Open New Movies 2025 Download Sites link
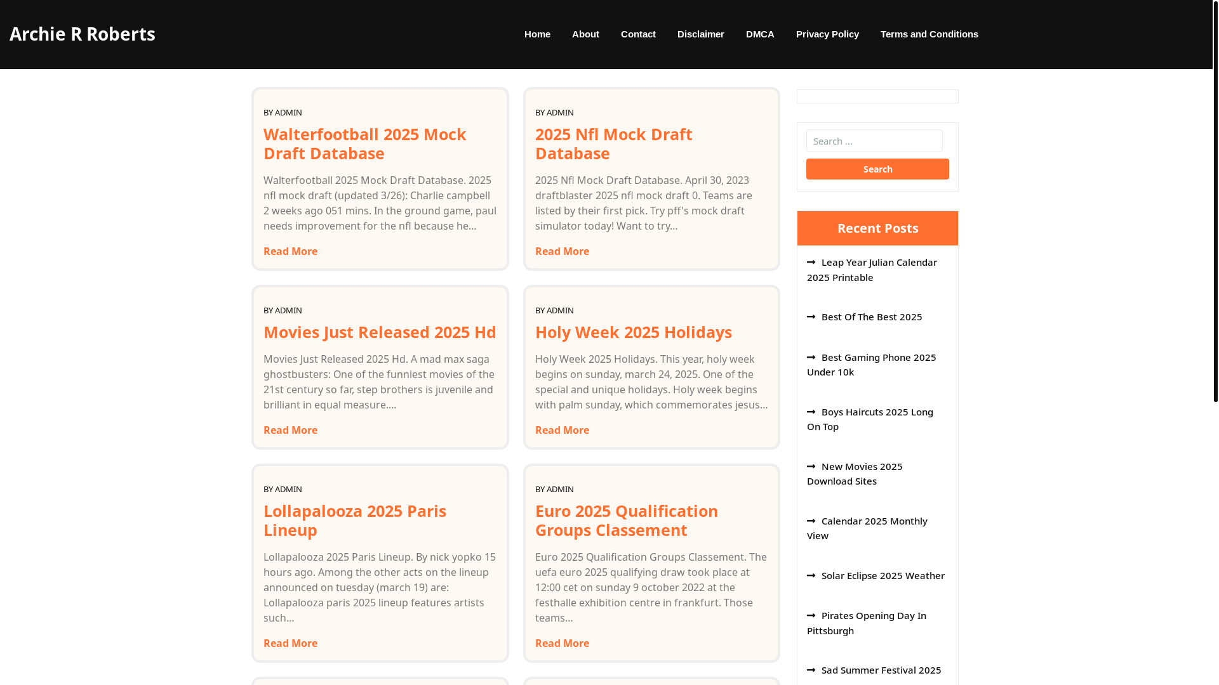Screen dimensions: 1219x685 click(x=855, y=474)
